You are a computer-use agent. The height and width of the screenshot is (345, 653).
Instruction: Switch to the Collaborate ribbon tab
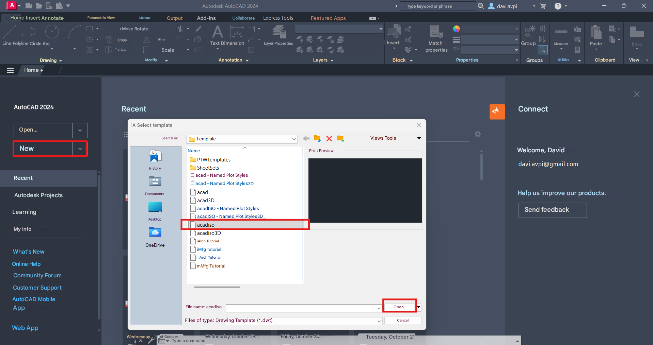243,18
